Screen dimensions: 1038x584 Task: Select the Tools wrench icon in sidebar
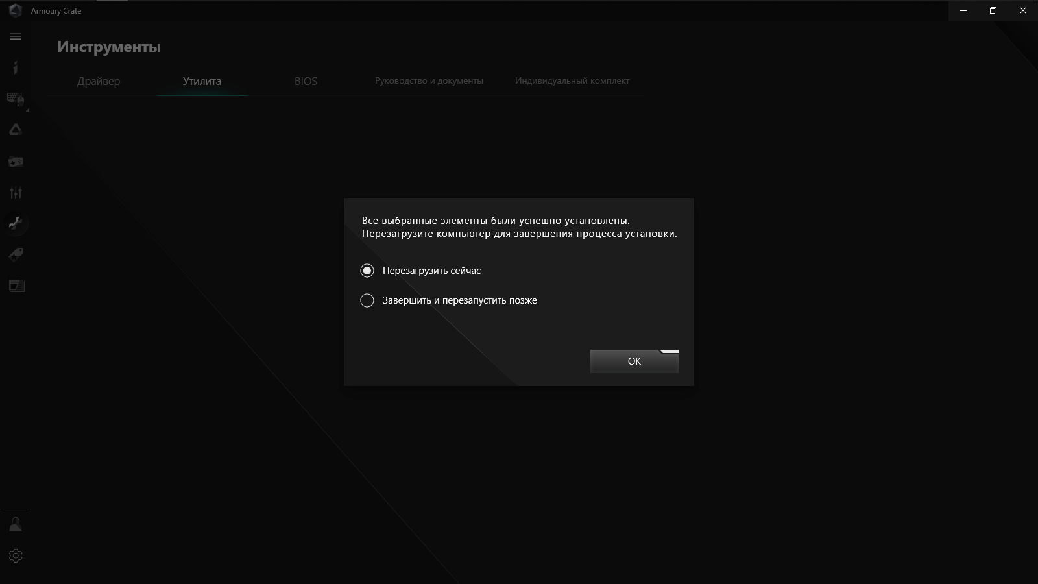coord(16,223)
